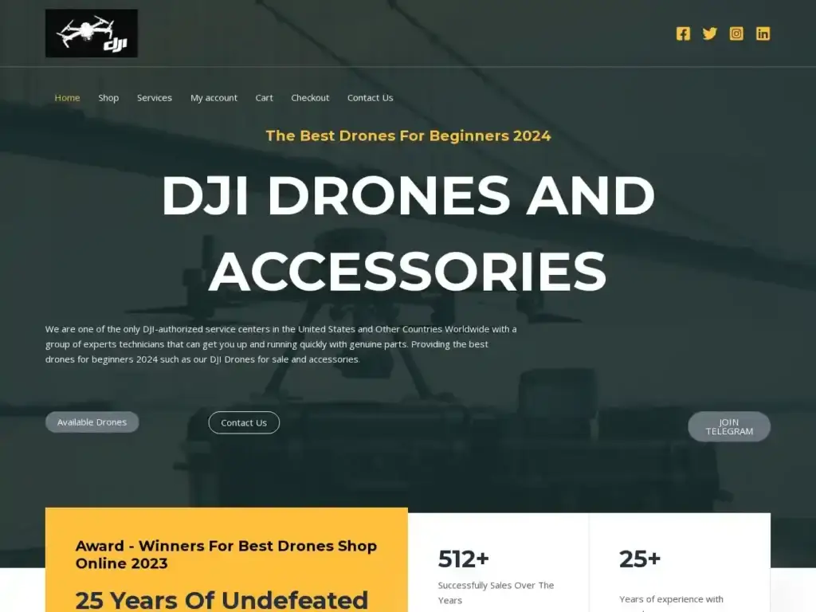Open My account from the navigation

[214, 97]
